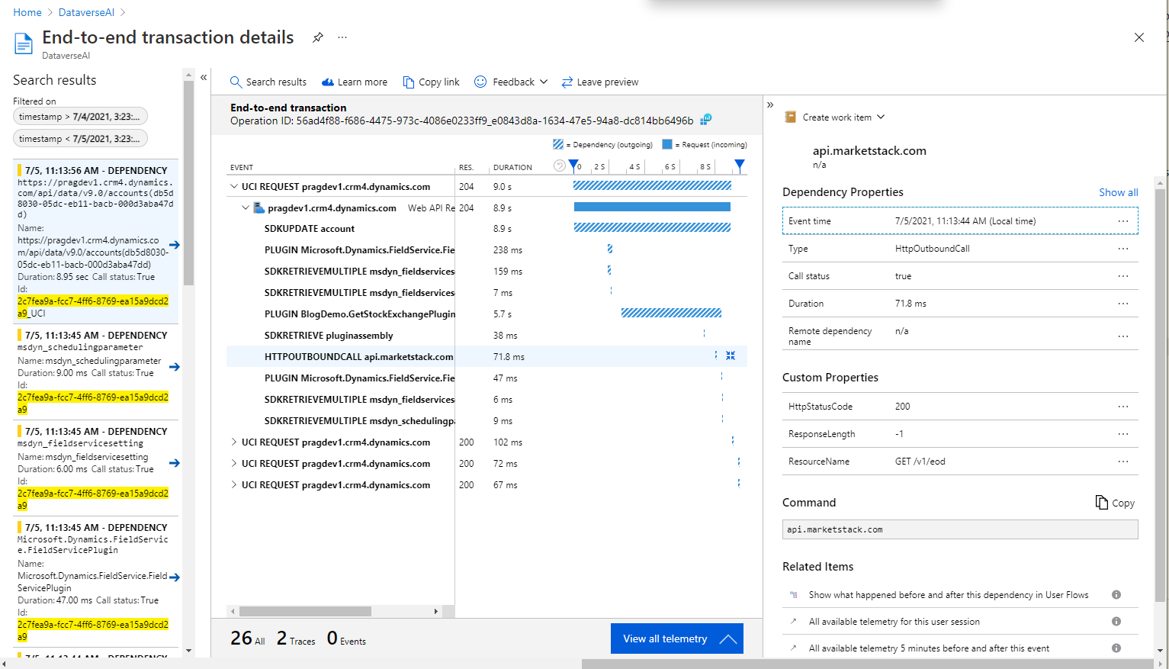Click the DURATION column header
Image resolution: width=1169 pixels, height=669 pixels.
tap(512, 167)
